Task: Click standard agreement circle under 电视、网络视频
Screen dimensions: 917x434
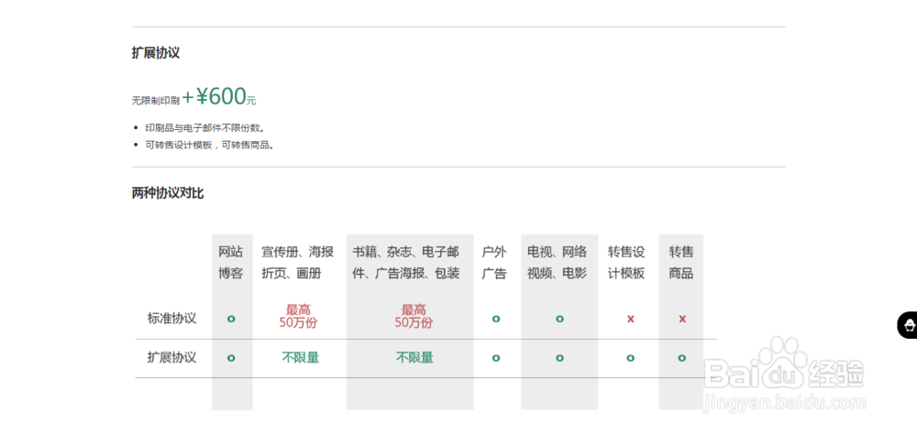Action: tap(559, 319)
